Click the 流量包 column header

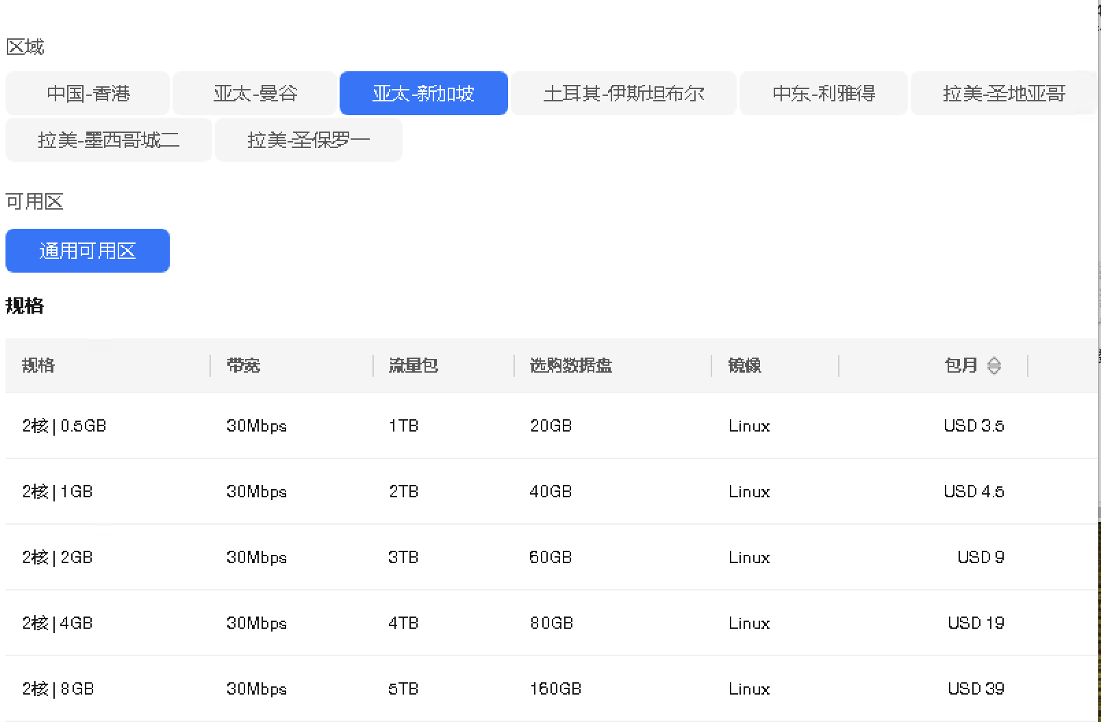(x=413, y=366)
